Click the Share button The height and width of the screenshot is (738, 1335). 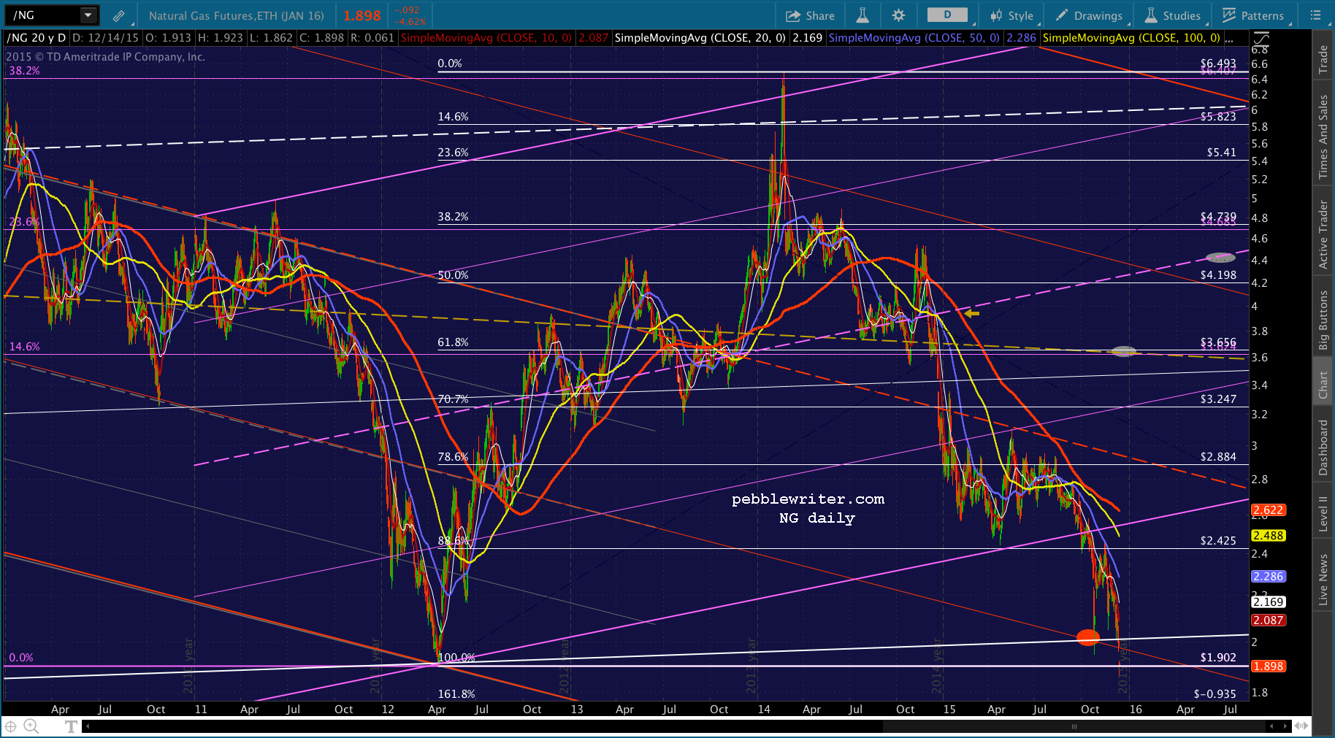810,15
